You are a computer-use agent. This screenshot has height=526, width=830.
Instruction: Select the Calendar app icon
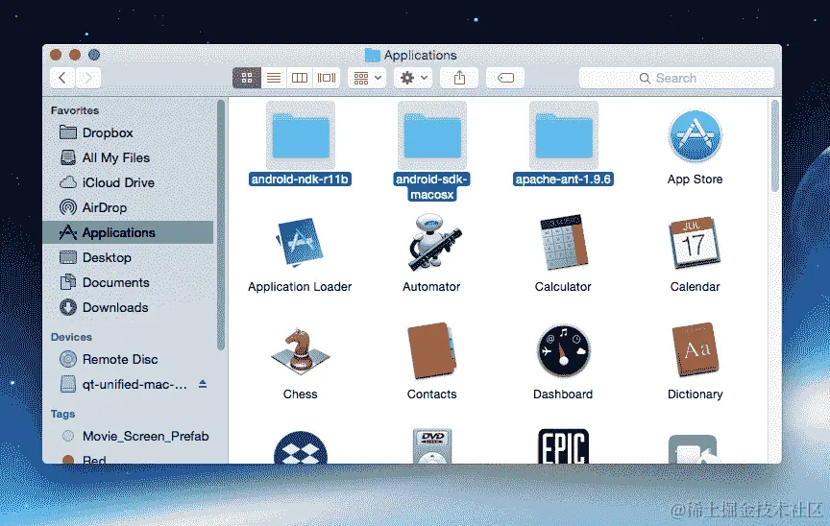[x=695, y=242]
